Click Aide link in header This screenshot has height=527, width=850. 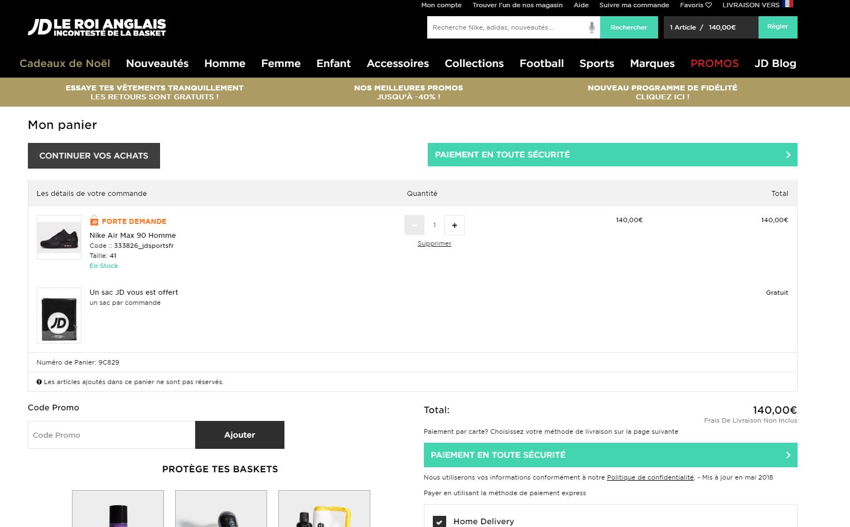(581, 5)
